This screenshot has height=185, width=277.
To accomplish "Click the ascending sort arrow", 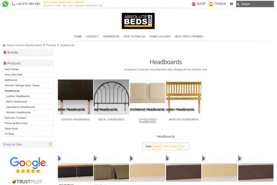I will (x=184, y=146).
